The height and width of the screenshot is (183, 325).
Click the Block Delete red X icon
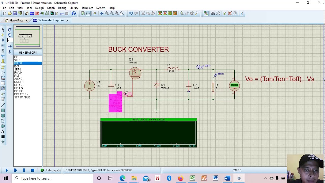click(175, 13)
